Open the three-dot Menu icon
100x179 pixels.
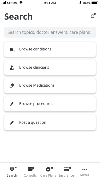tap(85, 169)
